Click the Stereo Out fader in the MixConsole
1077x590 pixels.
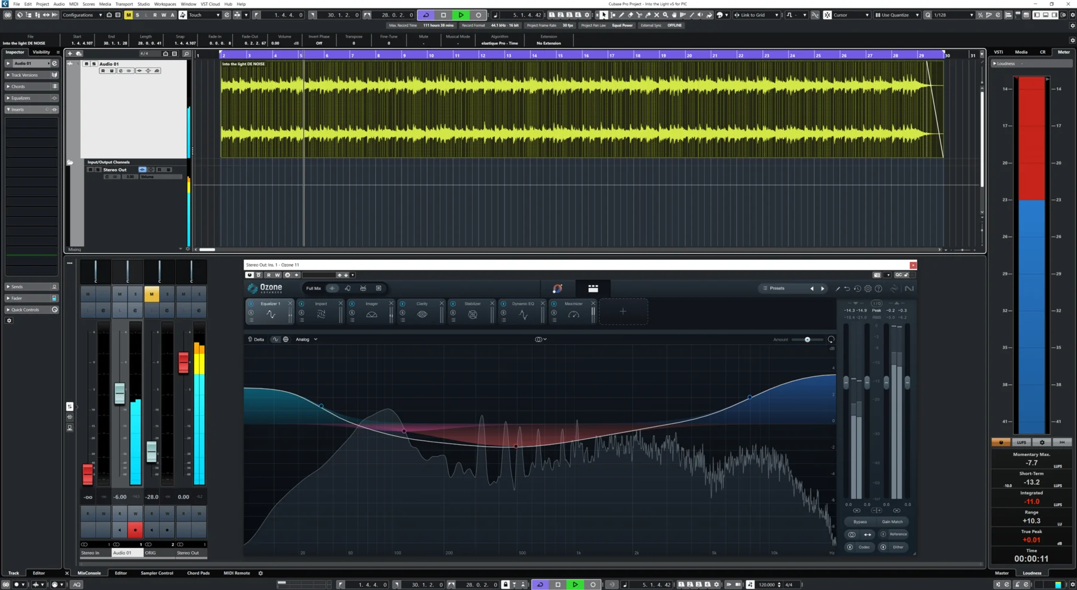click(184, 362)
